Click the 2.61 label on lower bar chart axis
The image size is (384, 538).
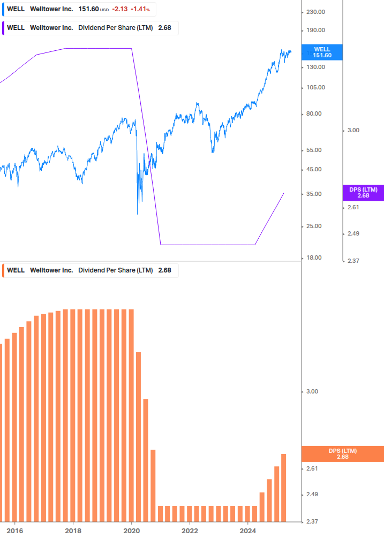(312, 469)
